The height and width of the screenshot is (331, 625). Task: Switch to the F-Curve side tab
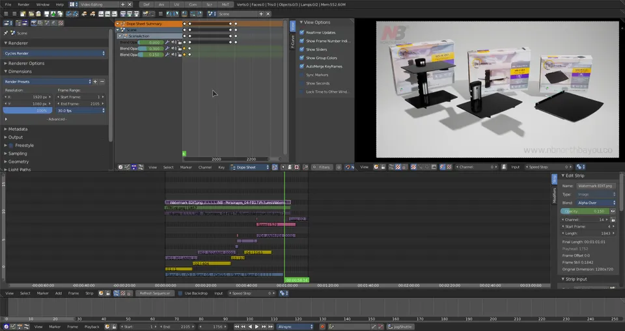coord(292,42)
